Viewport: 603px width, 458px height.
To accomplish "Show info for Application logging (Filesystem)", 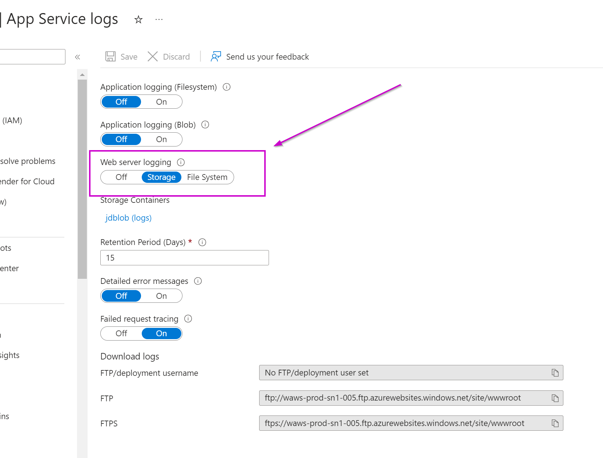I will click(x=226, y=87).
